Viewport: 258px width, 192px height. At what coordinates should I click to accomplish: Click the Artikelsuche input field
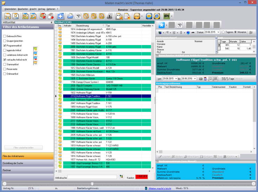92,177
